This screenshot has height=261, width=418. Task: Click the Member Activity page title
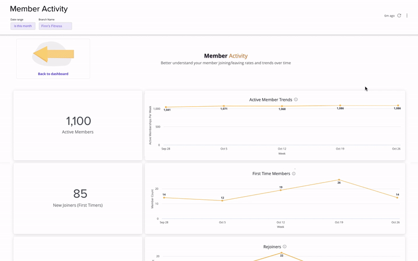(39, 9)
